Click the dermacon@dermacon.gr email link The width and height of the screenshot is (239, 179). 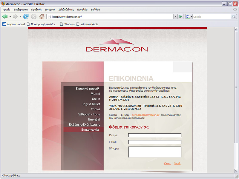coord(145,115)
